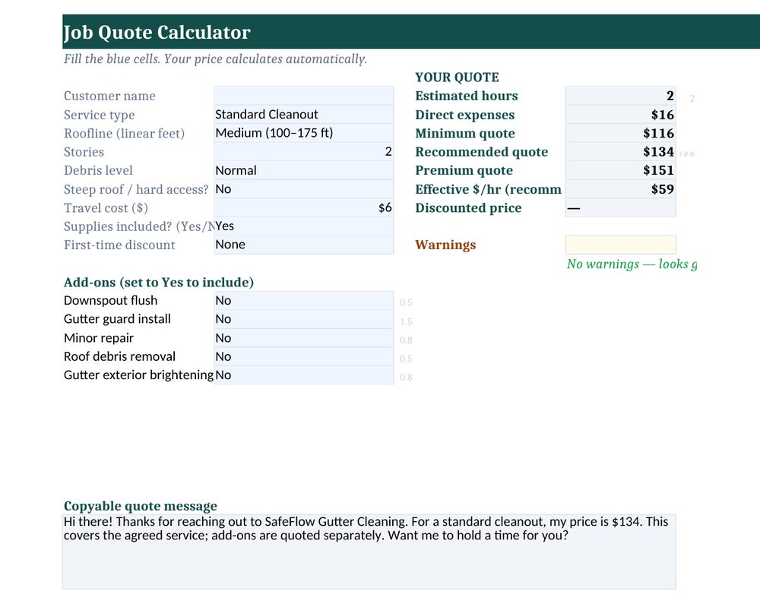This screenshot has height=604, width=760.
Task: Click the 'Customer name' label
Action: [109, 96]
